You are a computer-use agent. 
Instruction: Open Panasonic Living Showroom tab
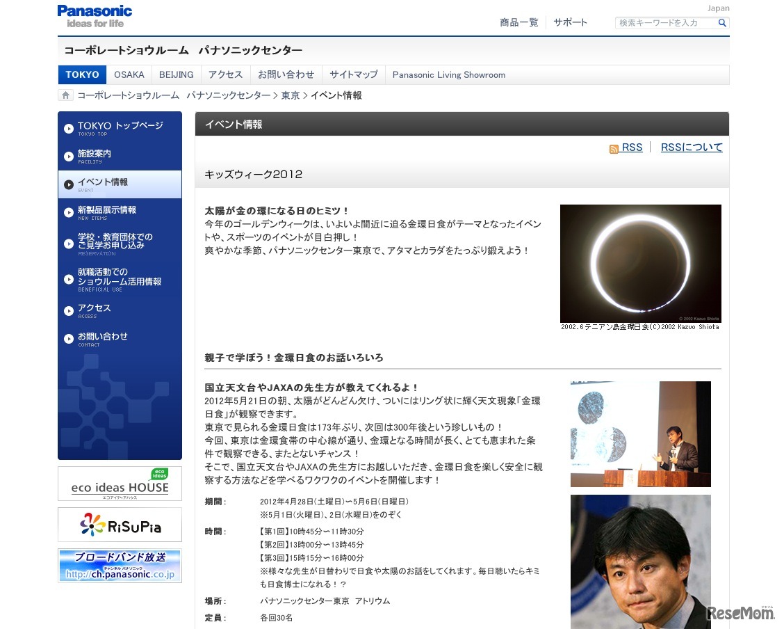click(448, 75)
